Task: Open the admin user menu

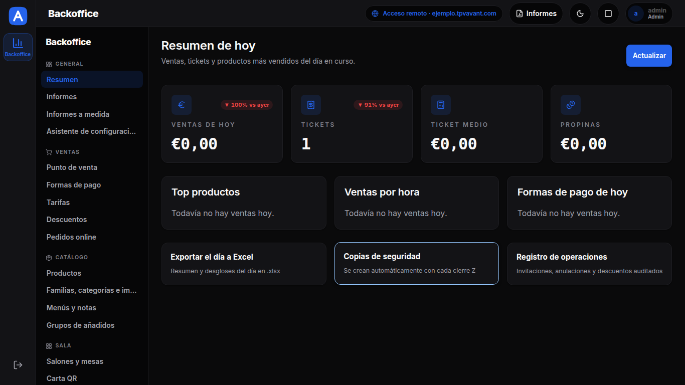Action: click(x=649, y=14)
